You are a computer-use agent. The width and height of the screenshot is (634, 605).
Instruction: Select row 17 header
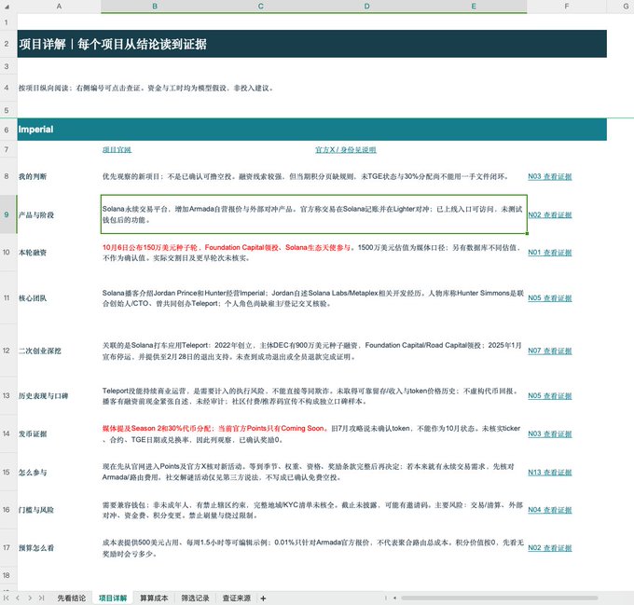[7, 548]
